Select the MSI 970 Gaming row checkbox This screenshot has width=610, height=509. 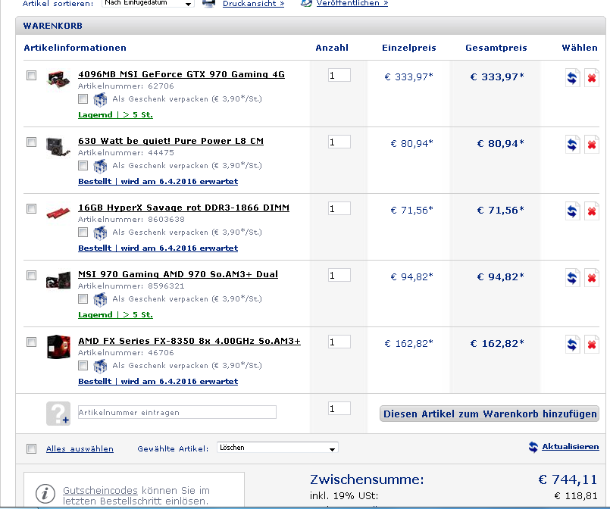(x=32, y=275)
